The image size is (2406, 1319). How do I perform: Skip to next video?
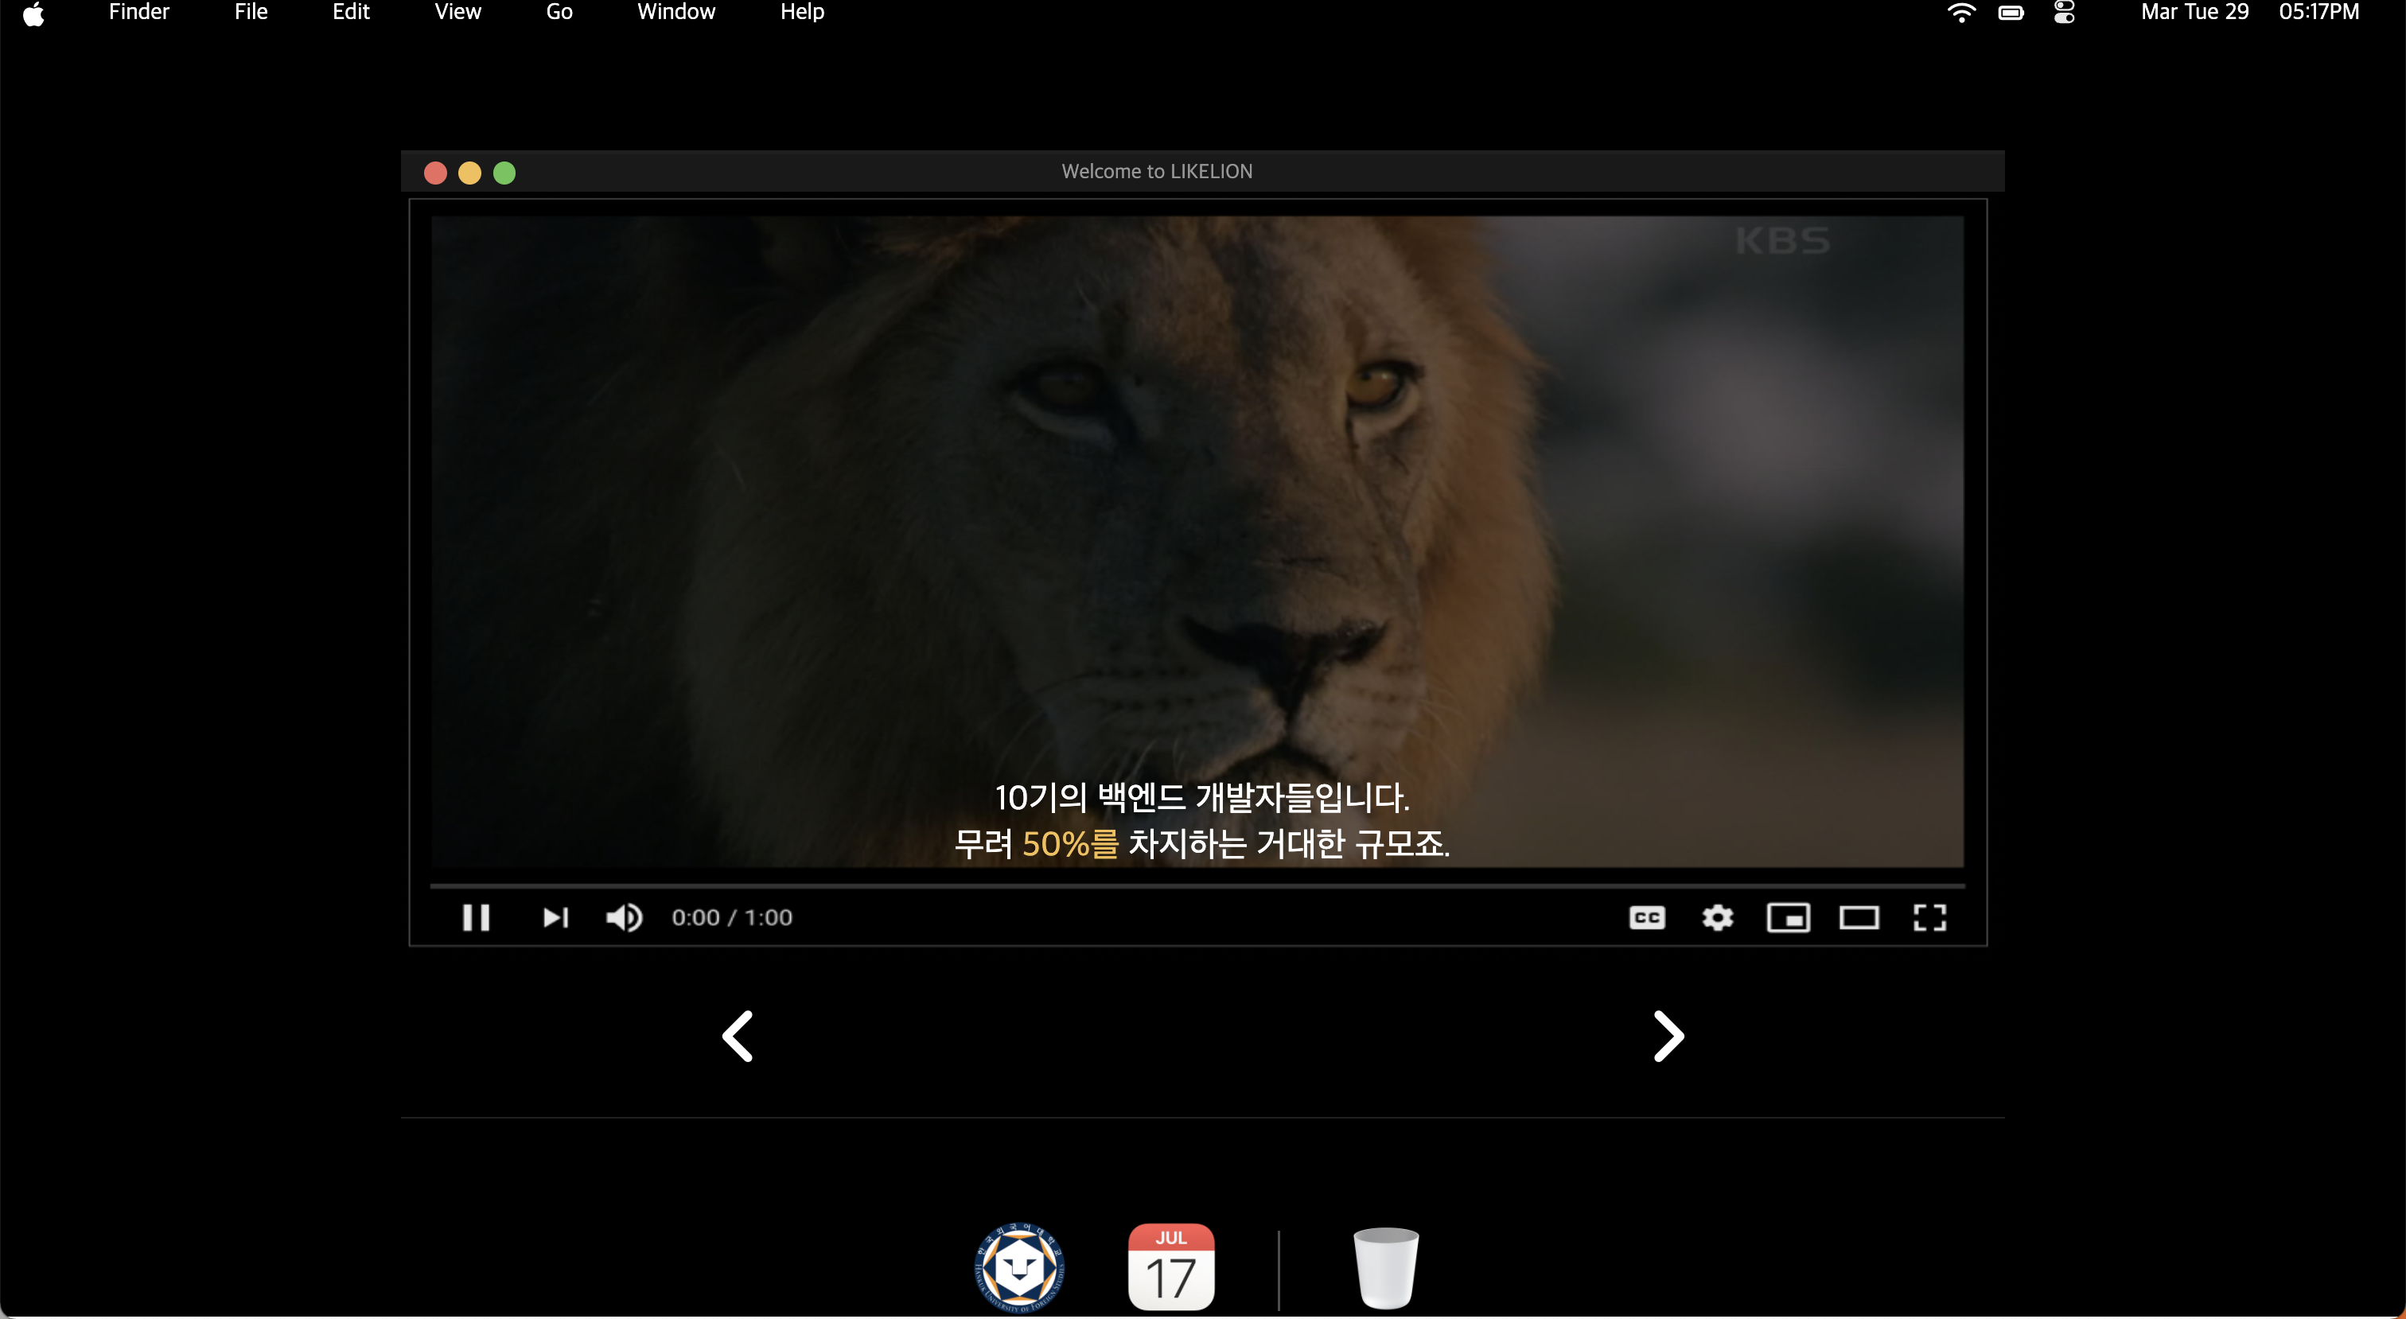555,917
